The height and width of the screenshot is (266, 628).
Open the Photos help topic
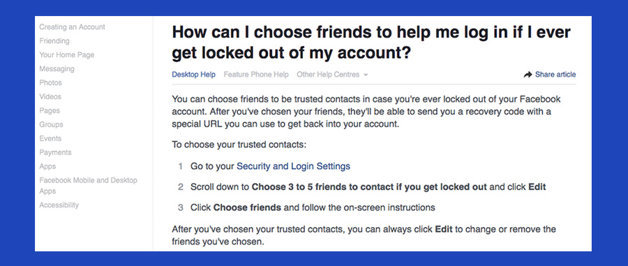50,83
